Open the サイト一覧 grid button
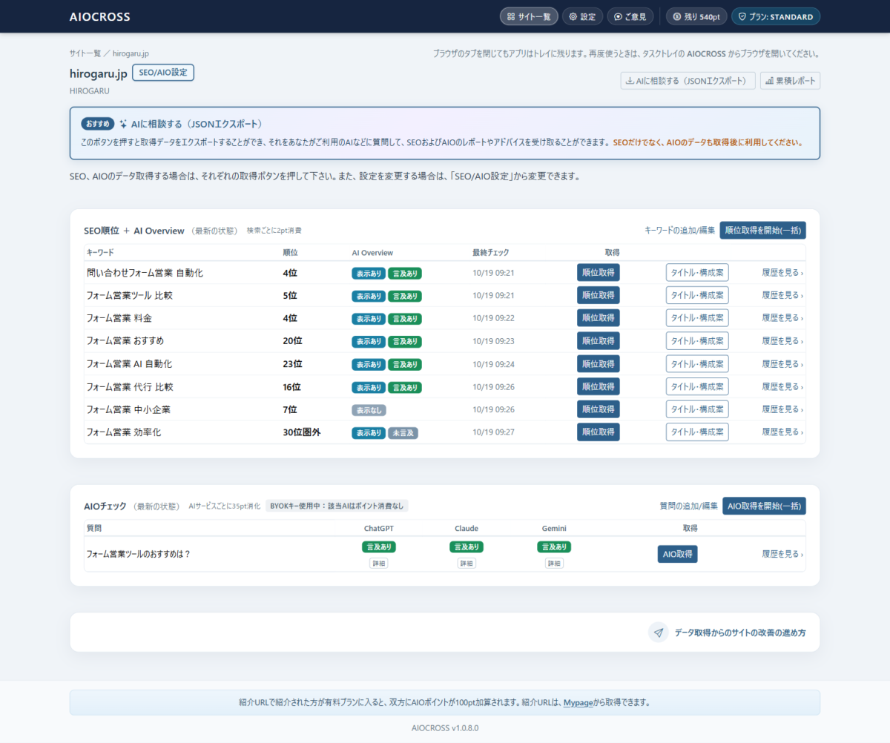Image resolution: width=890 pixels, height=743 pixels. tap(529, 16)
